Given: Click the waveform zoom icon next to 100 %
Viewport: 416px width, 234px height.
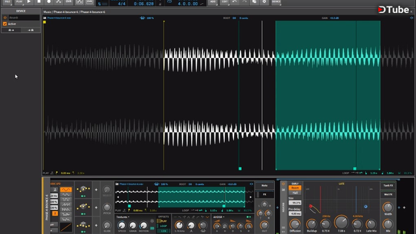Looking at the screenshot, I should [142, 18].
